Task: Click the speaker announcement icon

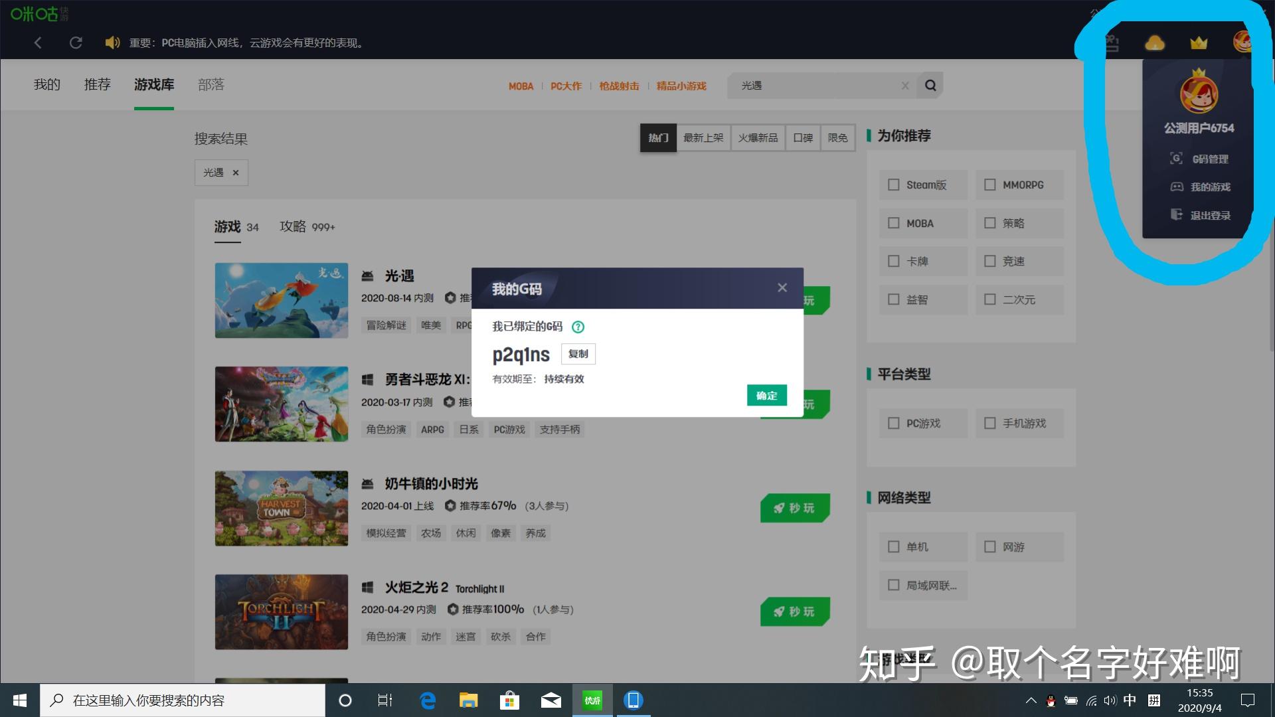Action: point(112,42)
